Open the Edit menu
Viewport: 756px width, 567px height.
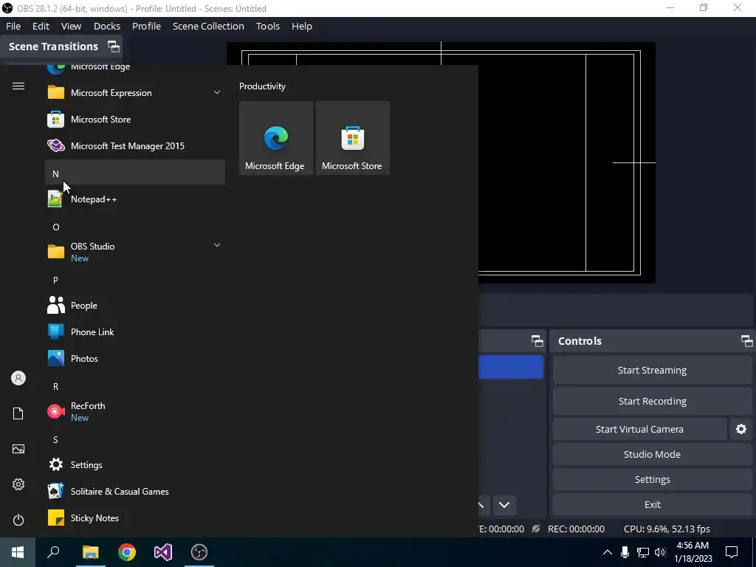41,26
